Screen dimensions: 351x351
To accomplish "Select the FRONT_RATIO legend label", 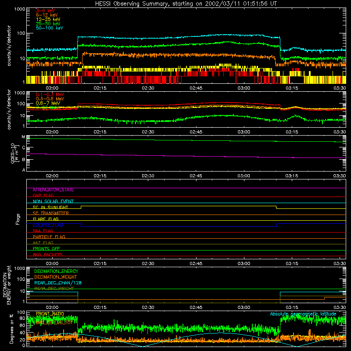I will pos(50,314).
